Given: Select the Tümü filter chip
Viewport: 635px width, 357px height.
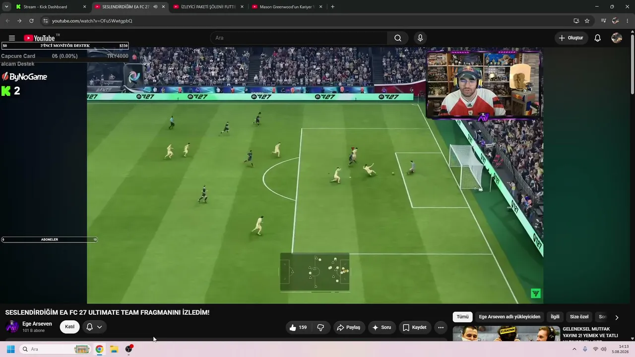Looking at the screenshot, I should (462, 317).
